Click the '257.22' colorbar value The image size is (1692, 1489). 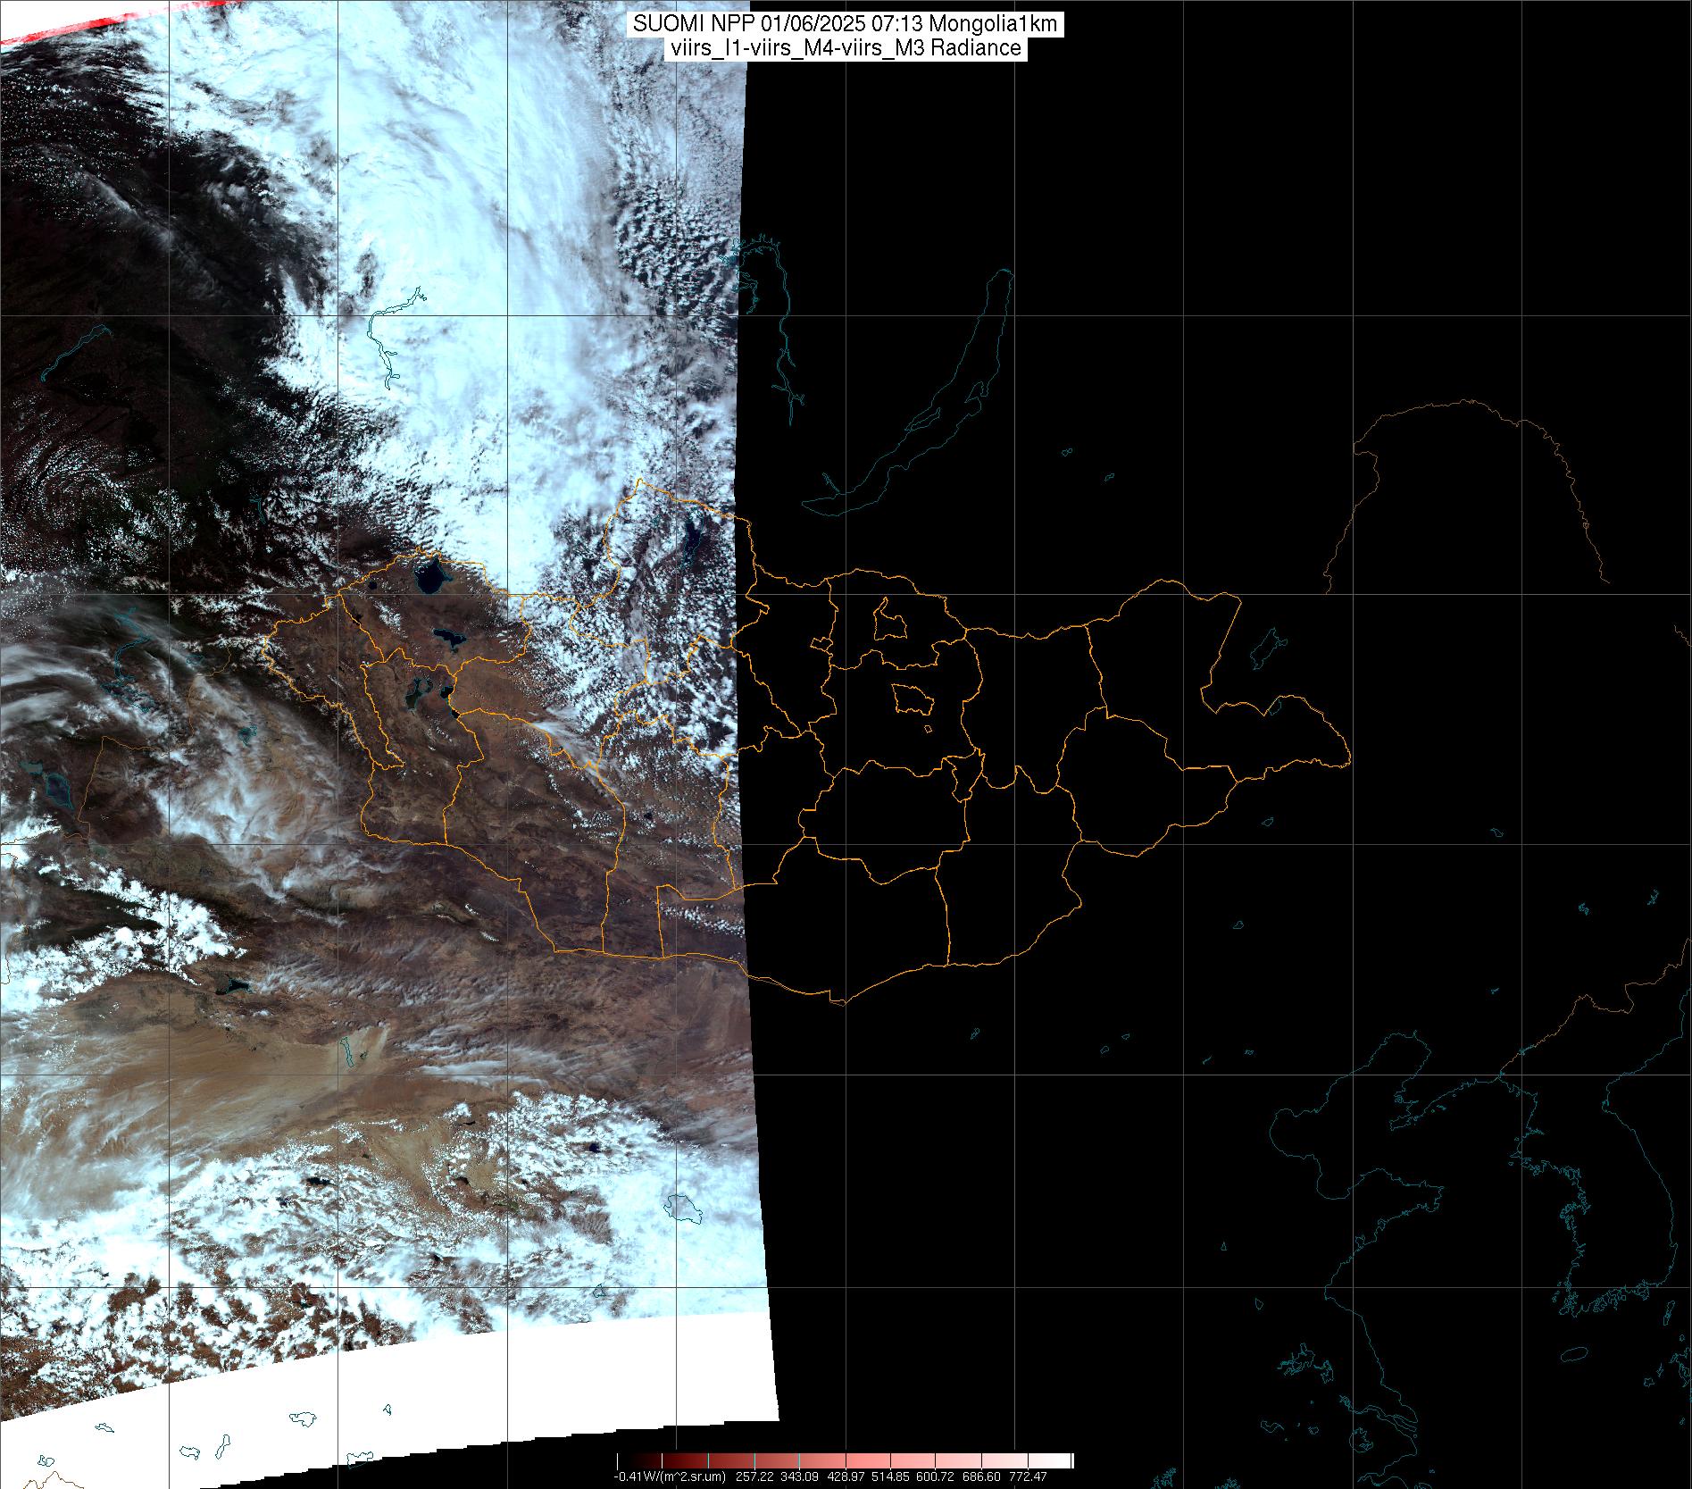754,1476
